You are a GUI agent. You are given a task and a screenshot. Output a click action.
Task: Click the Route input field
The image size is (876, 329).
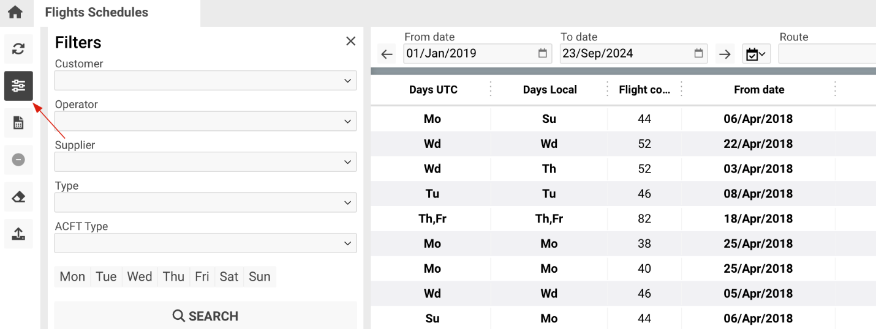(827, 54)
